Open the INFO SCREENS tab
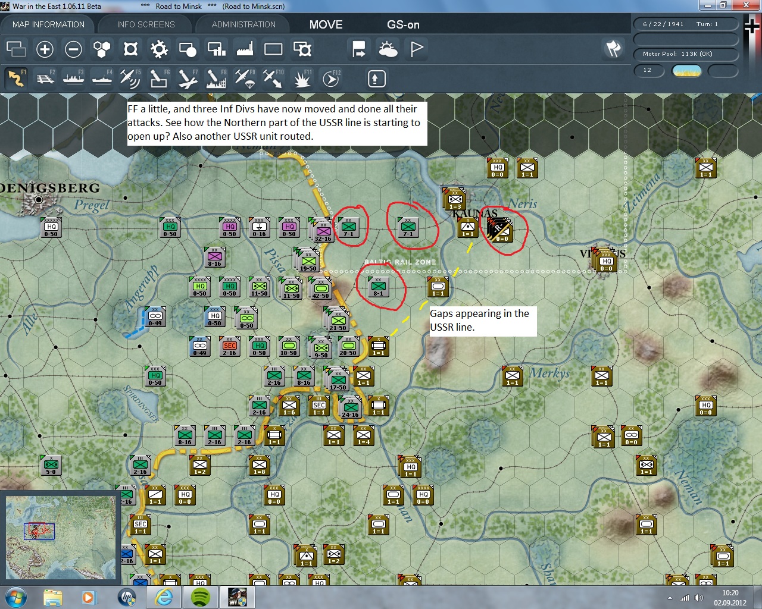This screenshot has width=762, height=609. [x=146, y=24]
